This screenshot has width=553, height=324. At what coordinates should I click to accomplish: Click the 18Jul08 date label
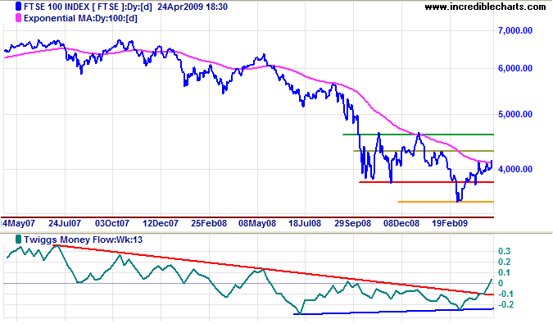pyautogui.click(x=305, y=223)
